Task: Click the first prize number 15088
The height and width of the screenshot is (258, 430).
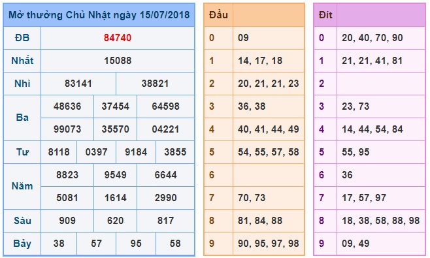Action: (118, 61)
